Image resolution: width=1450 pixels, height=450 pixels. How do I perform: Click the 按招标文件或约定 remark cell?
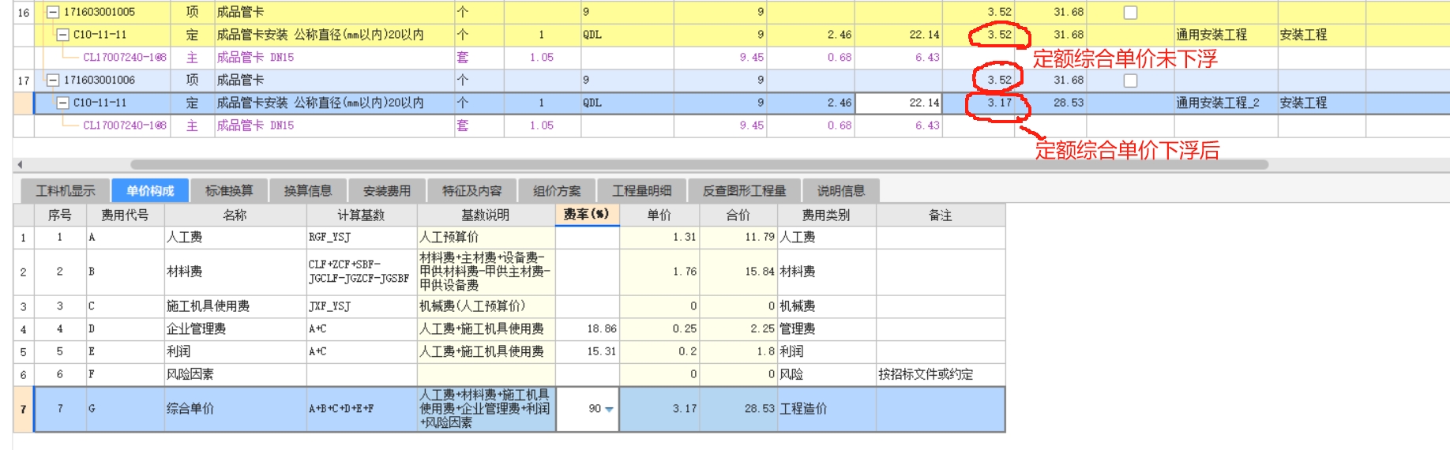tap(940, 374)
